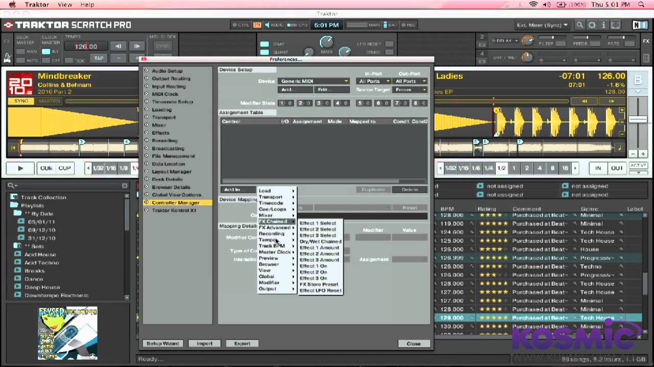Open the Ext. Mixer (Sync) layout dropdown

coord(542,25)
